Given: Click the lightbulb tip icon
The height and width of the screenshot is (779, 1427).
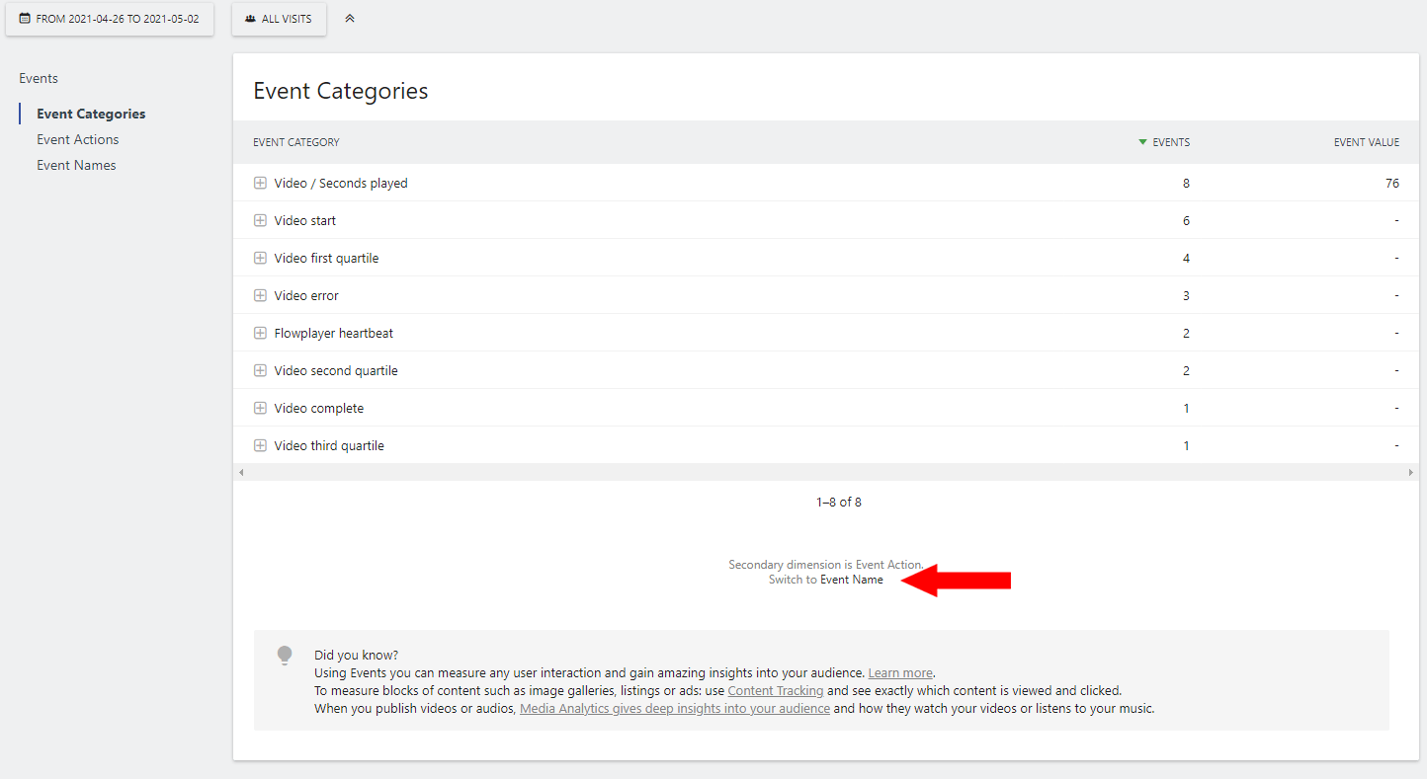Looking at the screenshot, I should pyautogui.click(x=285, y=655).
